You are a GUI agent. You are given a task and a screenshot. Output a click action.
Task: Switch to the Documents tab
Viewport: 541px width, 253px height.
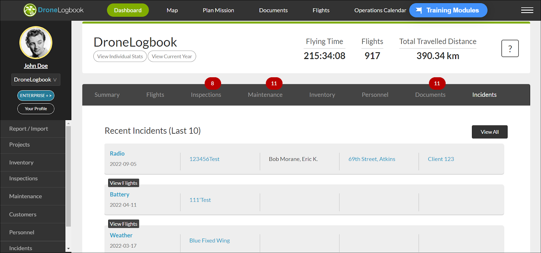pos(430,95)
